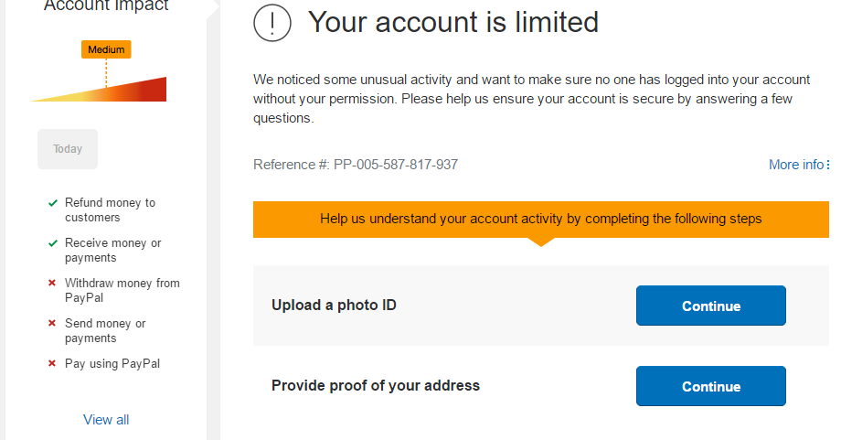Click the Upload a photo ID label
Screen dimensions: 841x440
(x=334, y=306)
